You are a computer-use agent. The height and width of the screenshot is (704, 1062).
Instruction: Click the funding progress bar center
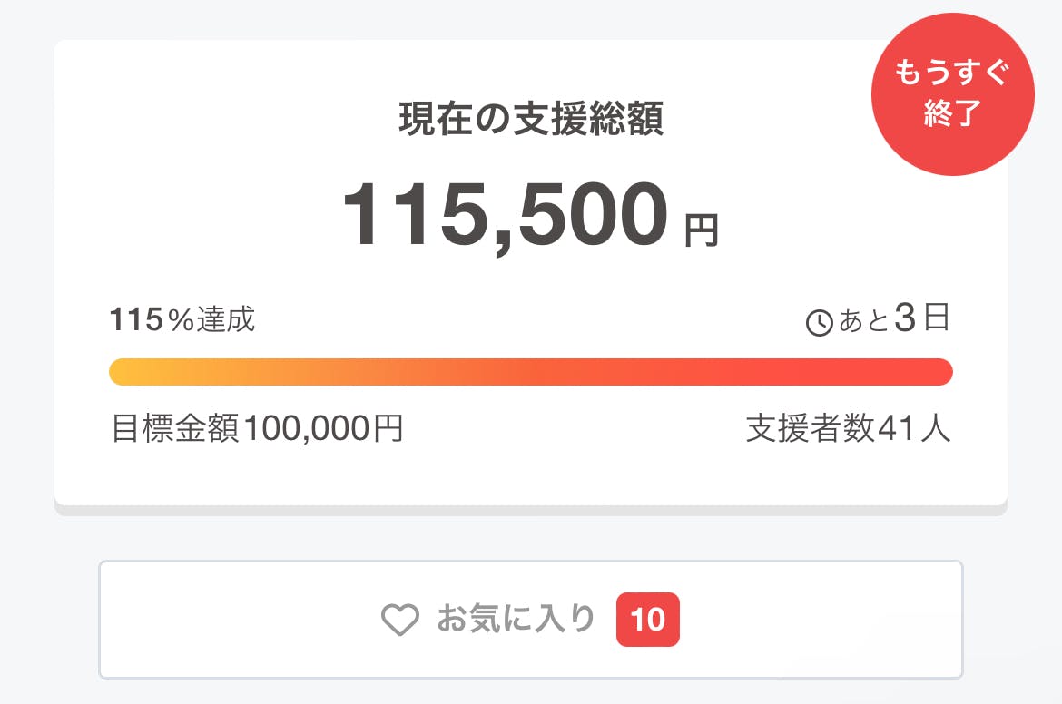point(531,372)
